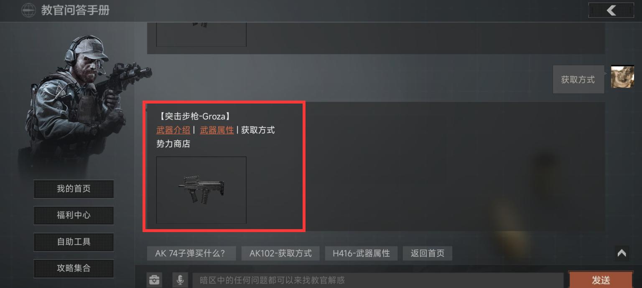The width and height of the screenshot is (642, 288).
Task: Click the back arrow icon at top right
Action: point(611,10)
